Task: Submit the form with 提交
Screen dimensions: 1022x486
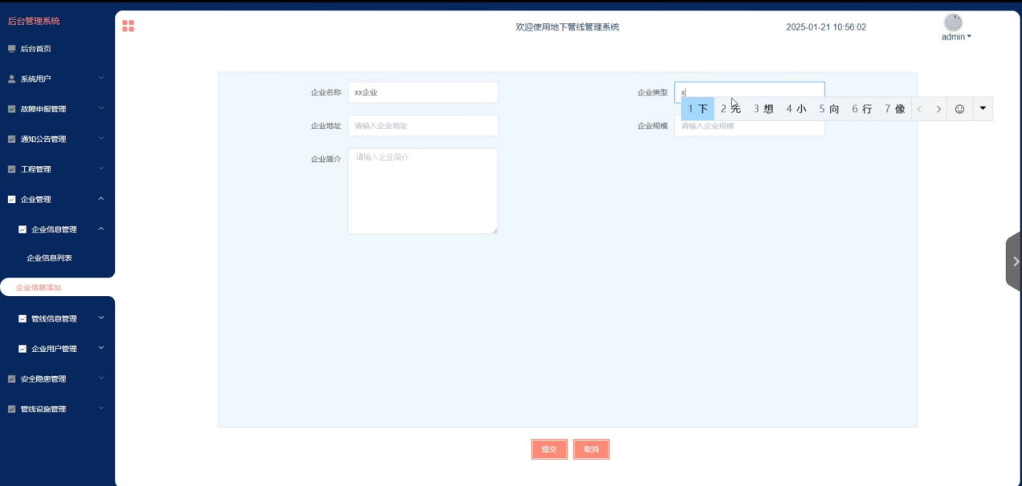Action: 549,449
